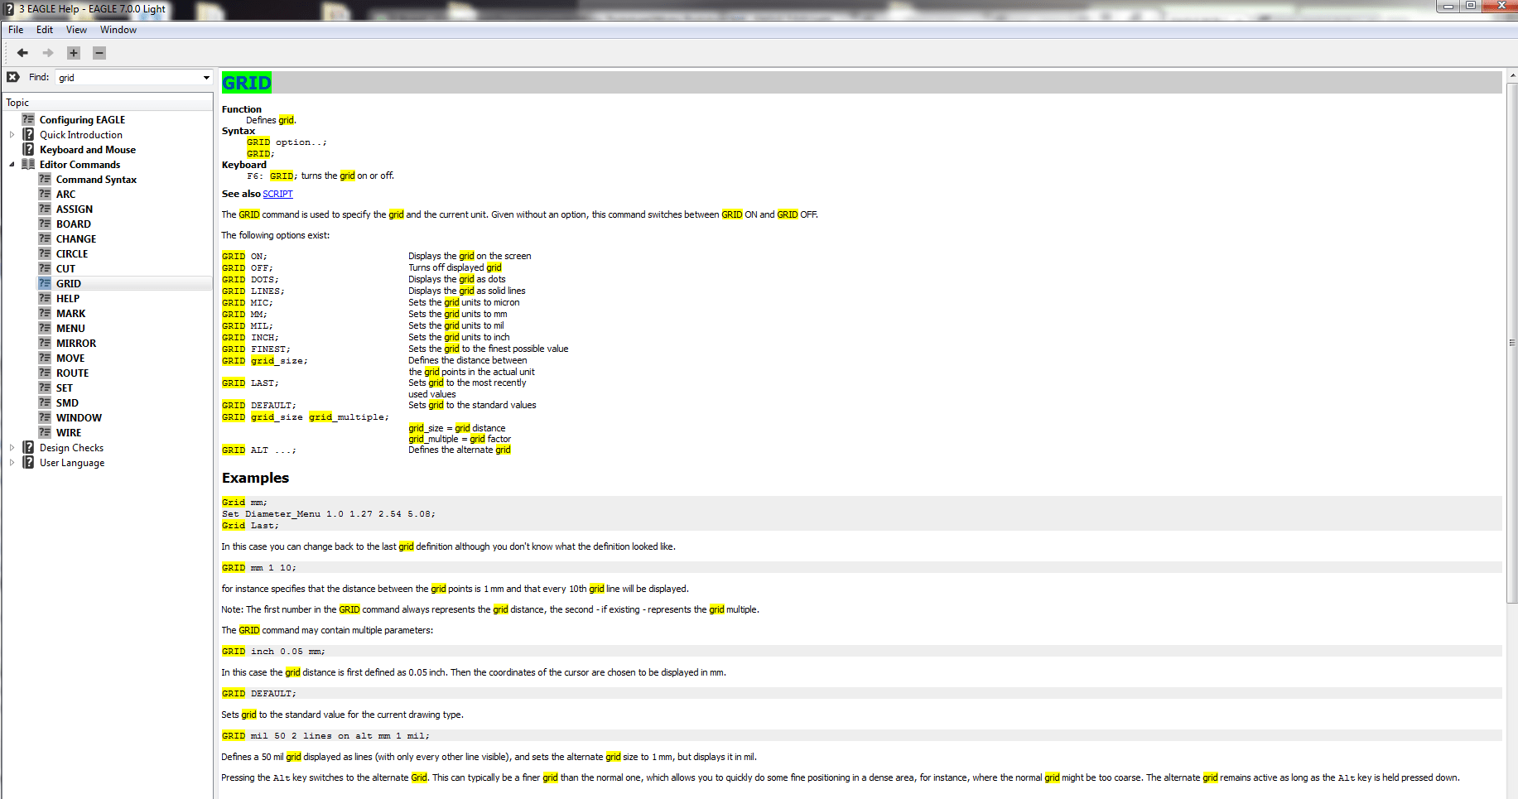Click the scrollbar up arrow
The height and width of the screenshot is (799, 1518).
1512,75
